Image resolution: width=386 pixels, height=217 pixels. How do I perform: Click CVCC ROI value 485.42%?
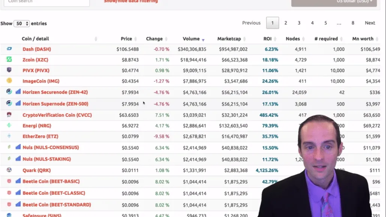pyautogui.click(x=269, y=115)
